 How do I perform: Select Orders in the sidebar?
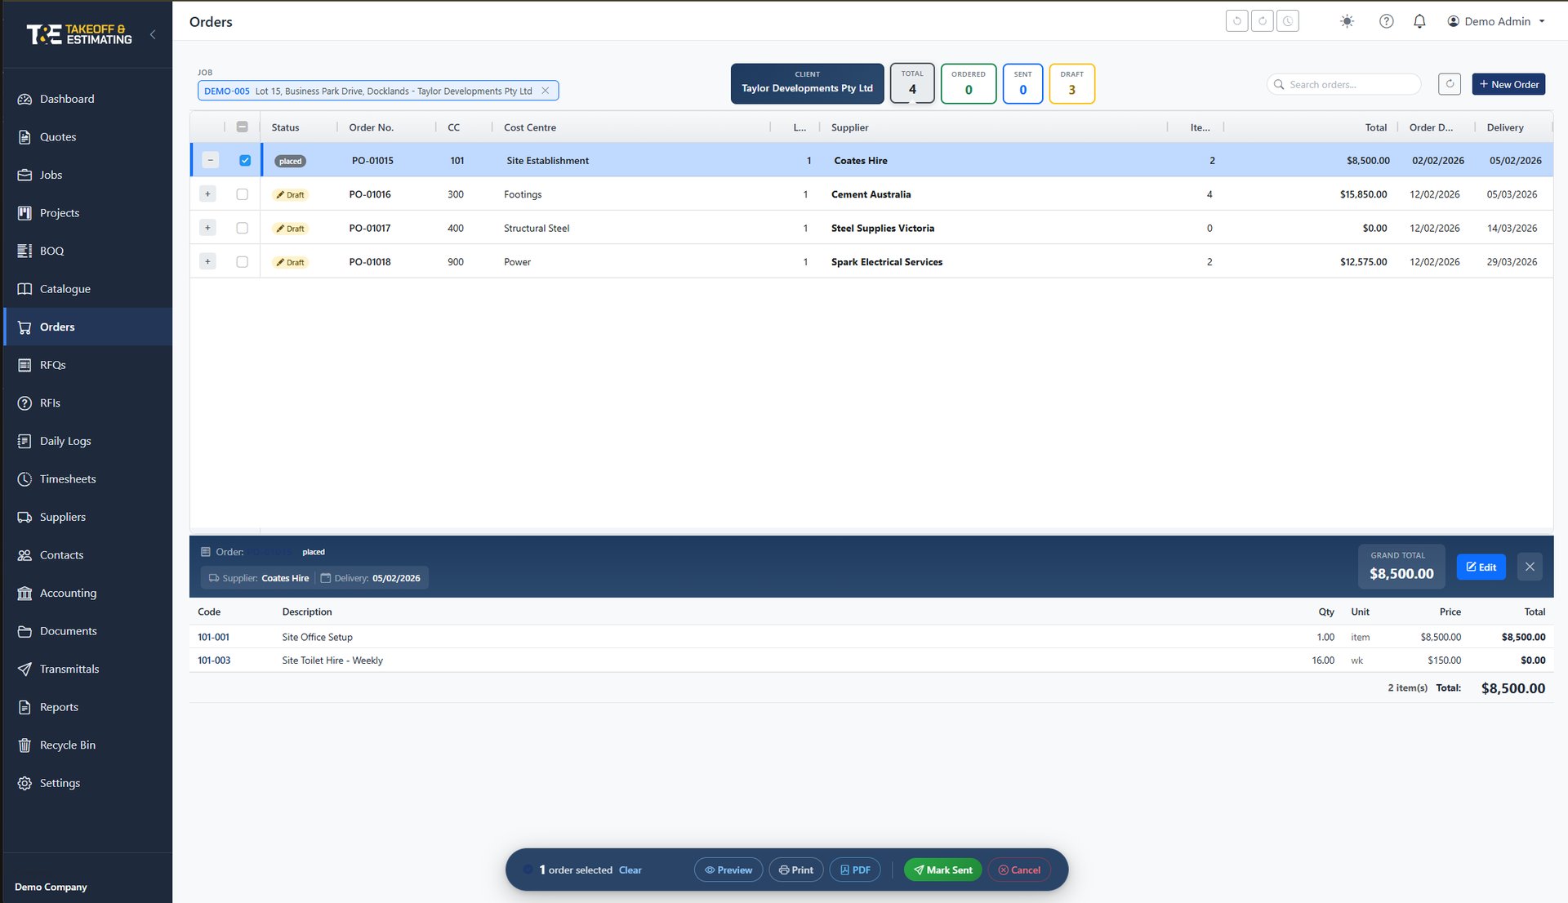[86, 327]
